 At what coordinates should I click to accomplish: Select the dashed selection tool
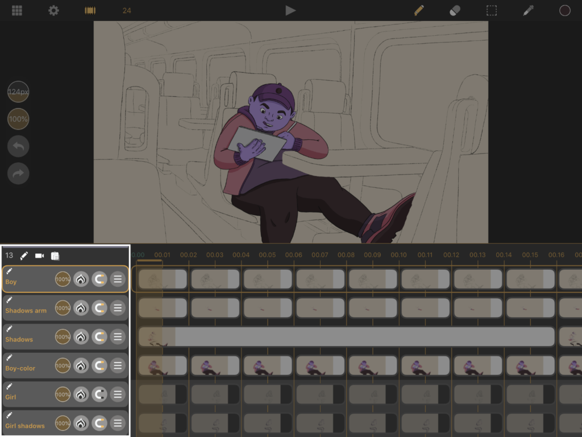click(492, 10)
